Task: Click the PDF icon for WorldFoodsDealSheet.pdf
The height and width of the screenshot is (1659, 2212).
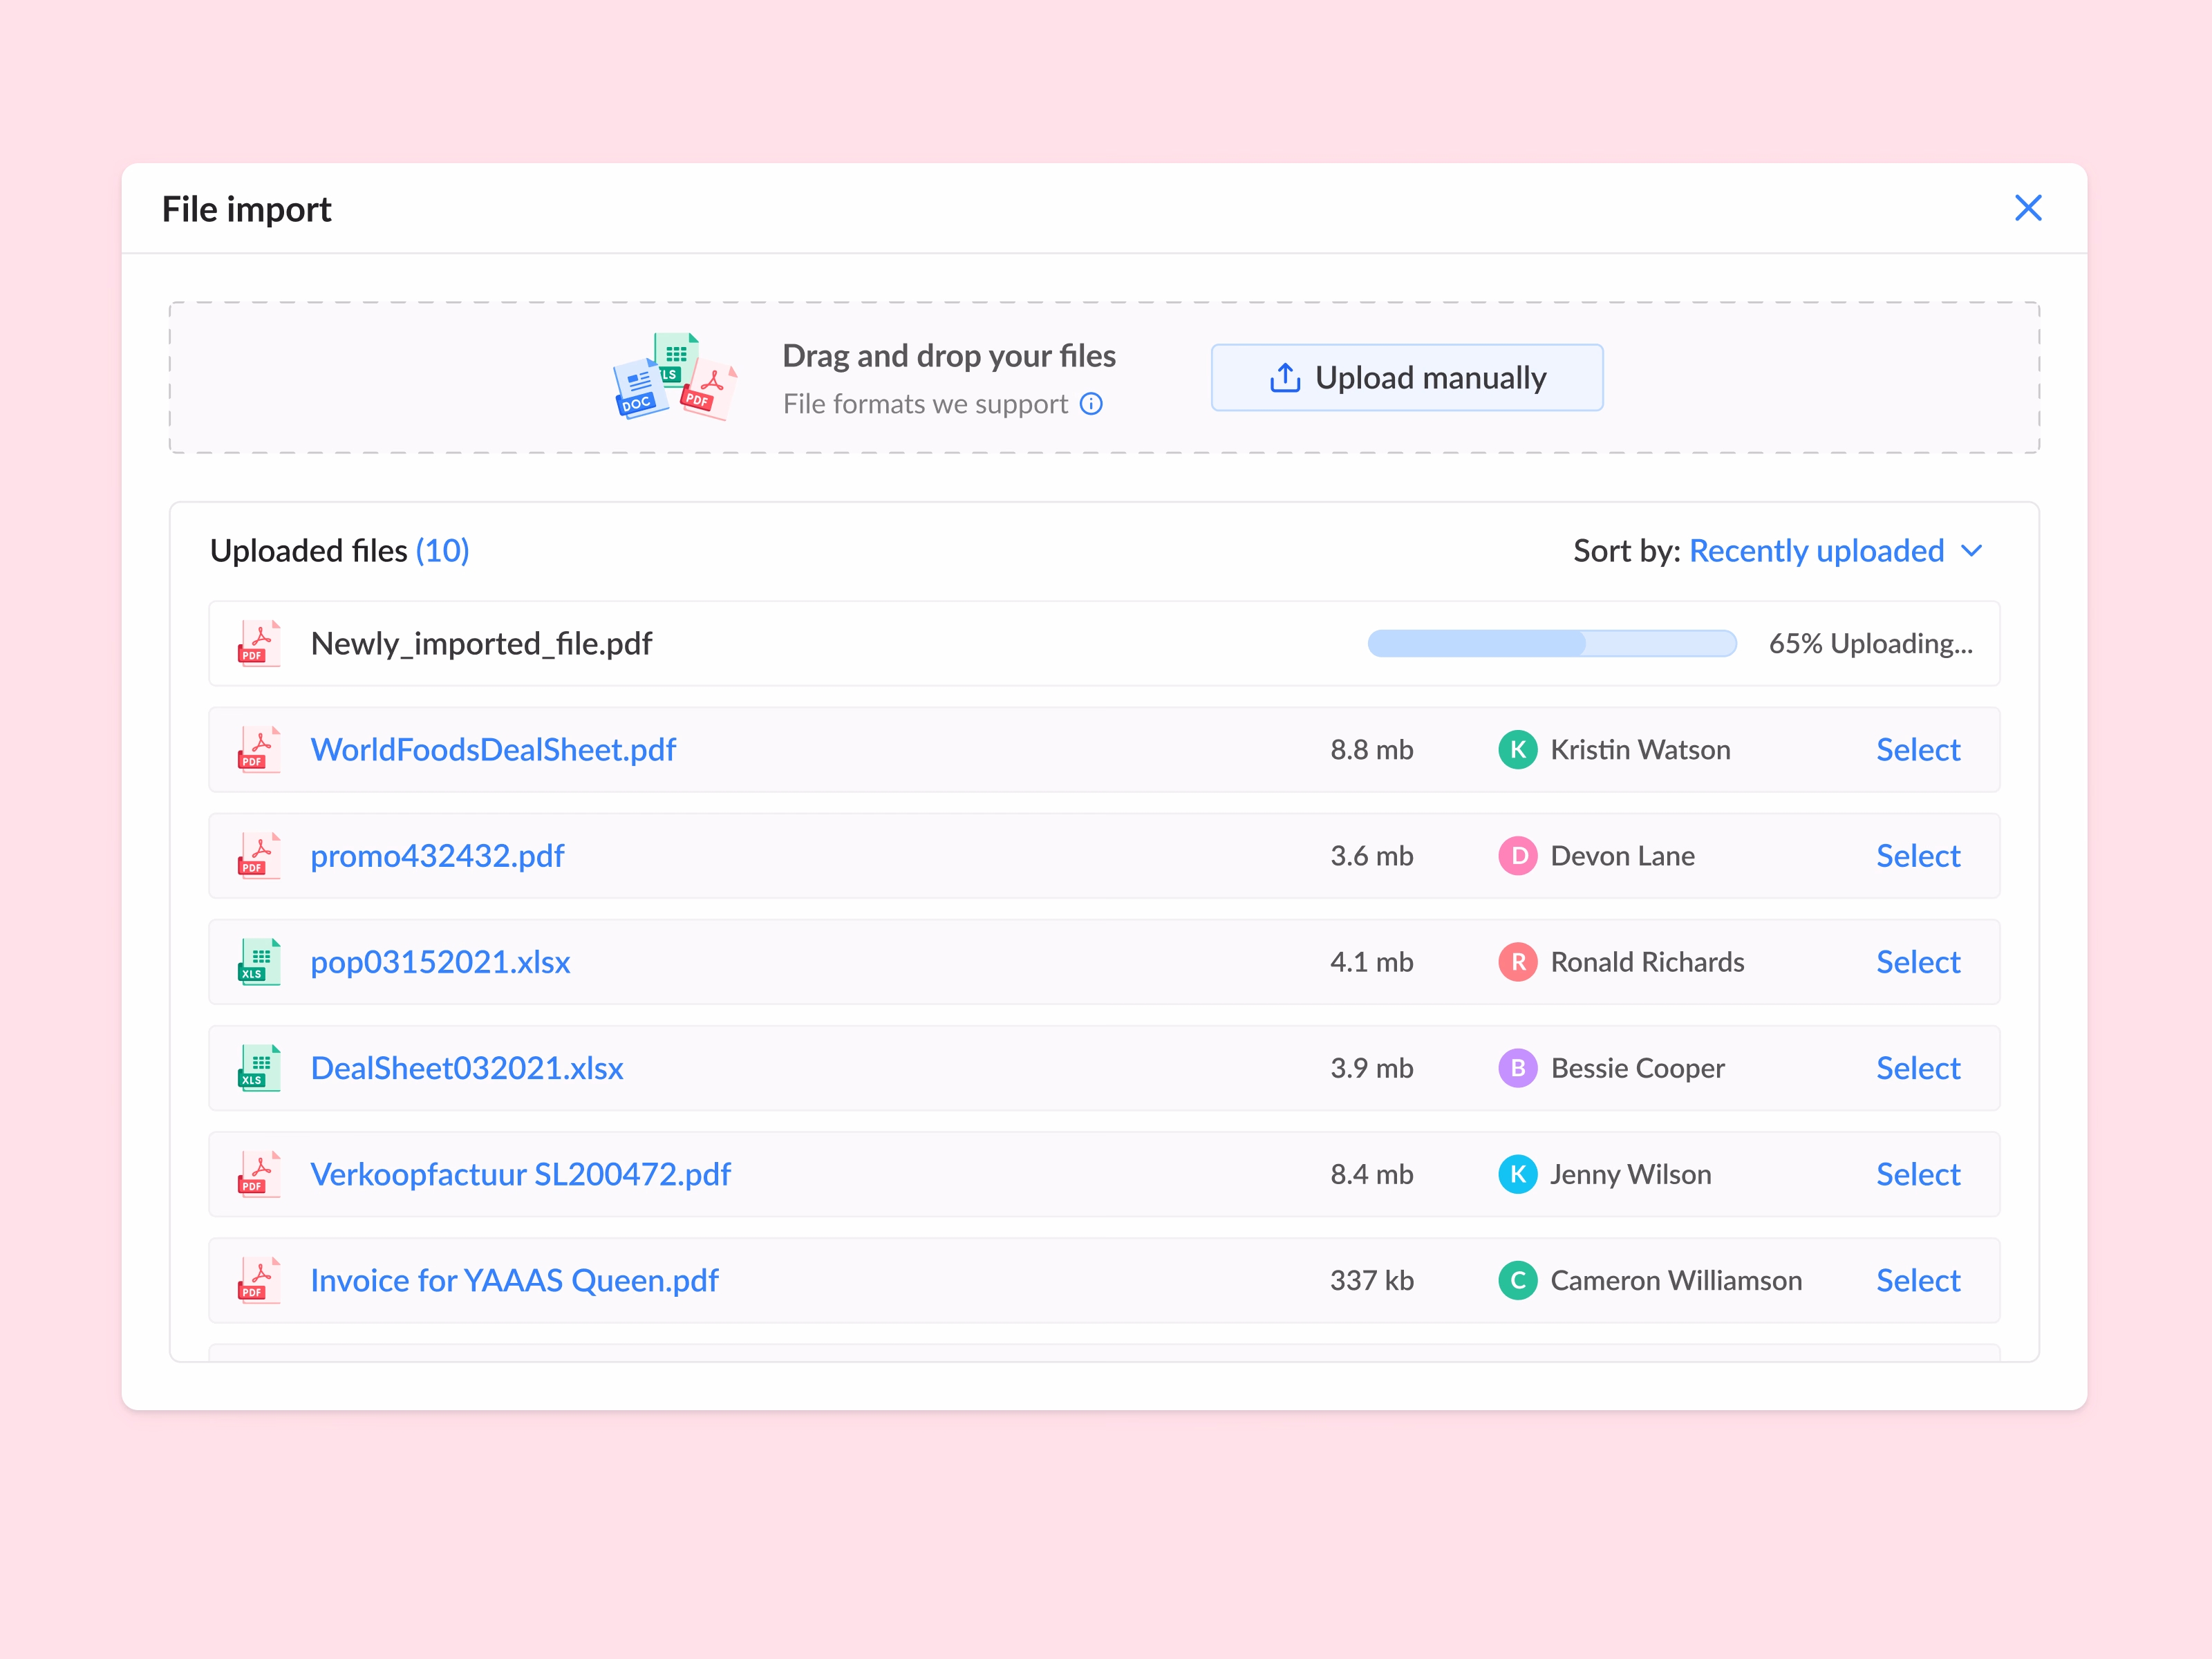Action: 259,749
